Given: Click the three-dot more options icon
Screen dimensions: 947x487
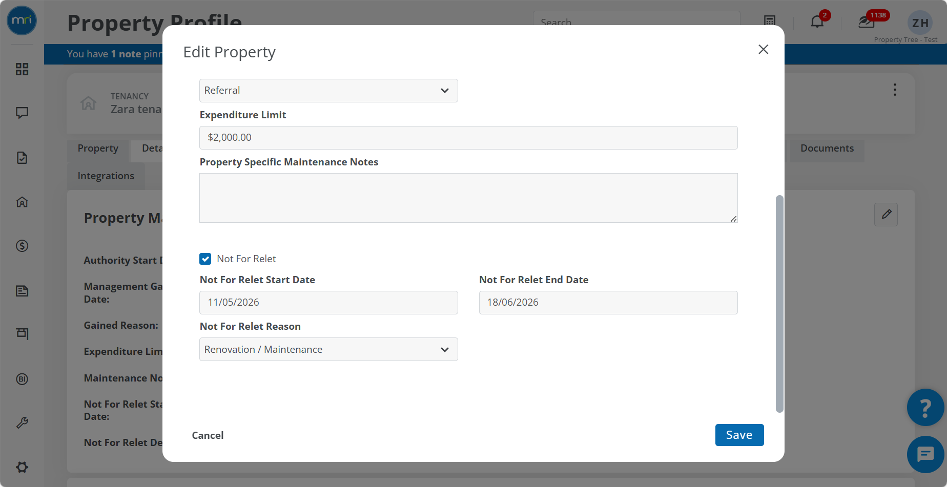Looking at the screenshot, I should click(x=895, y=90).
